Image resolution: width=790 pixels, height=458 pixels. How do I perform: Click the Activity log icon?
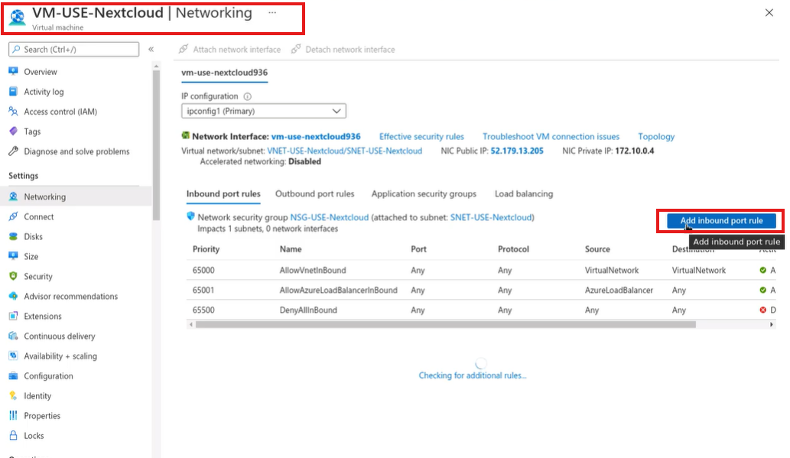click(14, 92)
